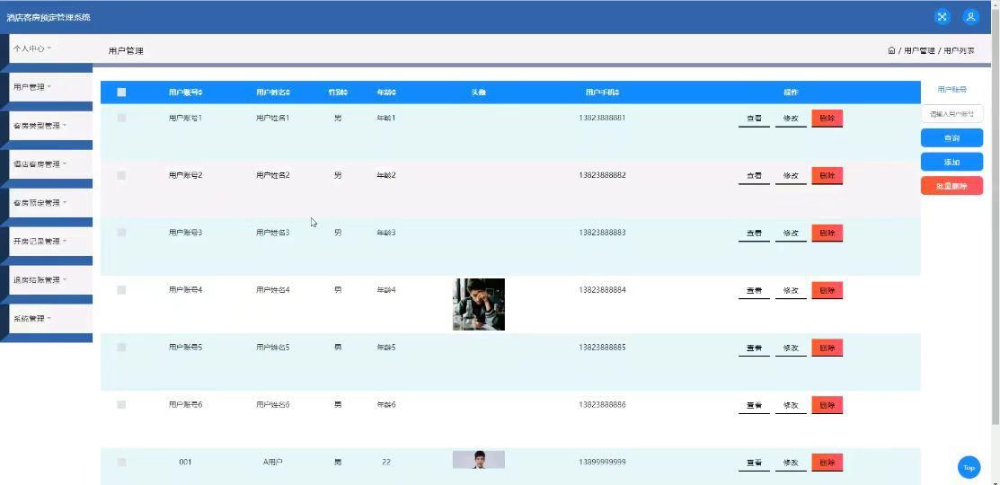The image size is (1000, 485).
Task: Toggle the select-all checkbox in table header
Action: pyautogui.click(x=122, y=93)
